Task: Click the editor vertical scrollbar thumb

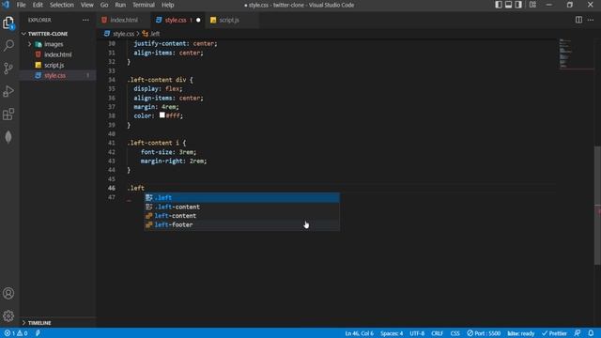Action: (597, 205)
